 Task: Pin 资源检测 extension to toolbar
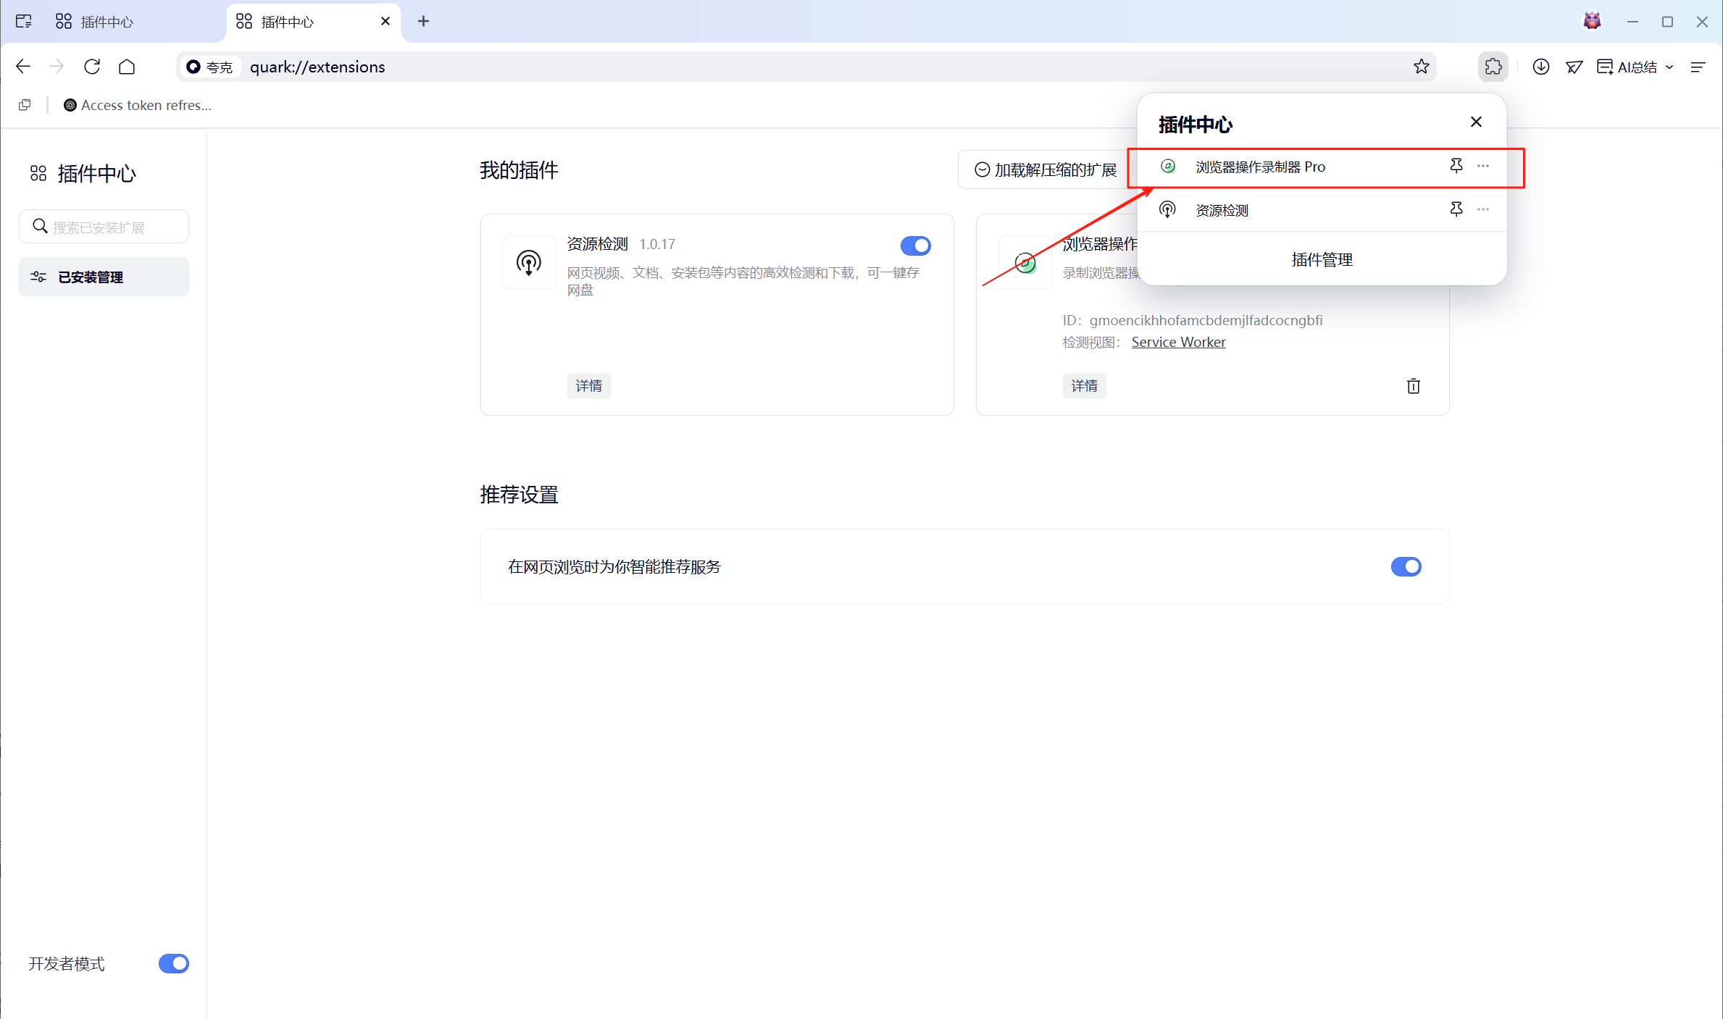click(1456, 209)
